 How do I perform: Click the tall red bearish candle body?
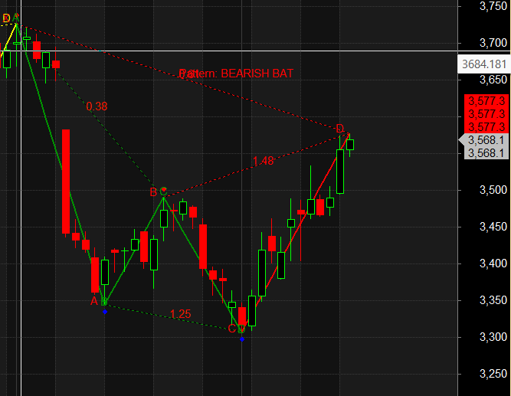pyautogui.click(x=66, y=181)
